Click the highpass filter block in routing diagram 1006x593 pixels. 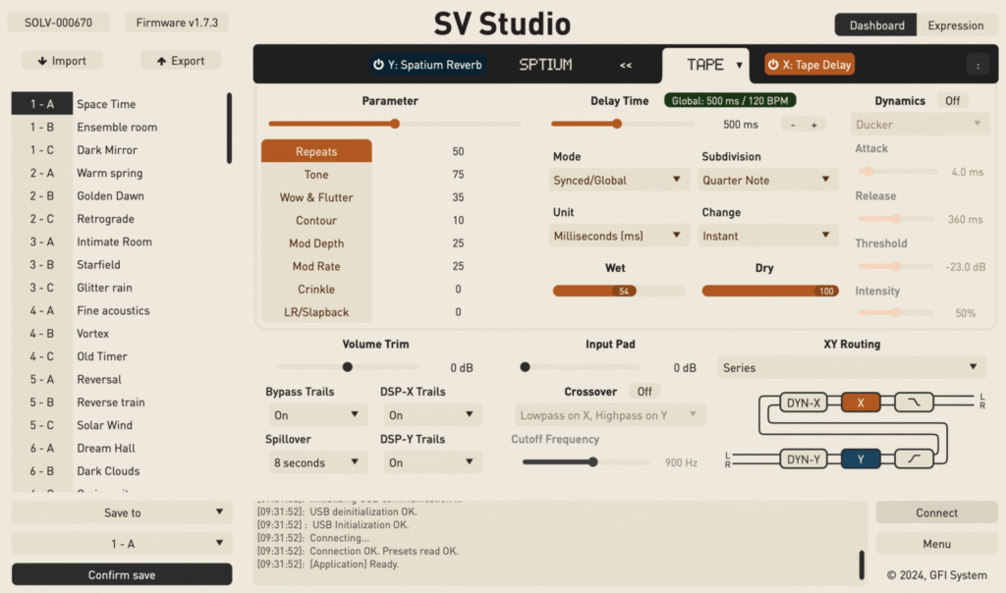tap(914, 459)
